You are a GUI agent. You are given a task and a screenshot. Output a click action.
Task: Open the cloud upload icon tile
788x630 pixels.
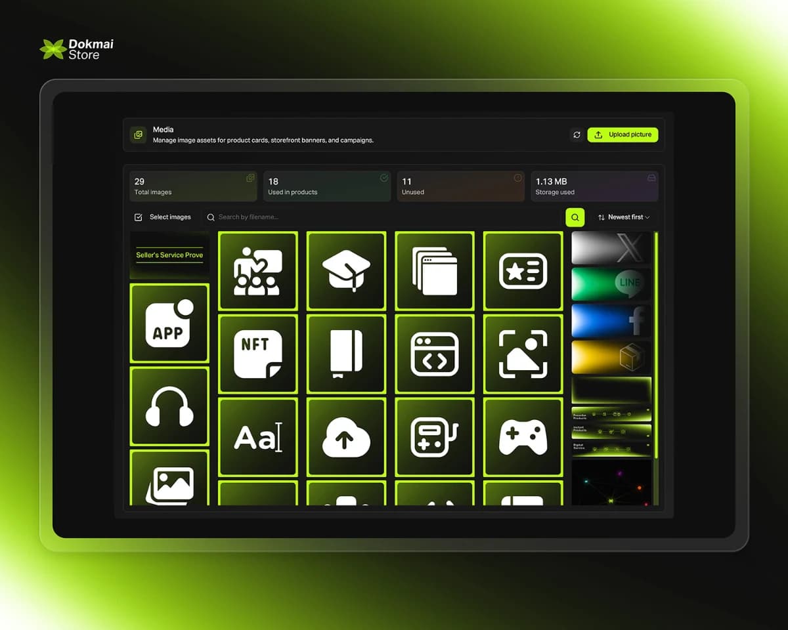tap(346, 436)
